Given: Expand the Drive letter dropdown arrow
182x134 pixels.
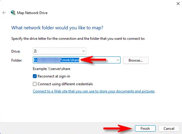Looking at the screenshot, I should [x=83, y=51].
